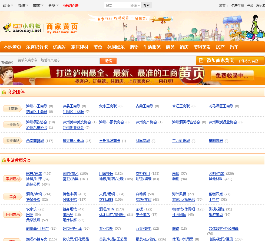Open the 照明/电器 link
The width and height of the screenshot is (265, 241).
pos(217,174)
